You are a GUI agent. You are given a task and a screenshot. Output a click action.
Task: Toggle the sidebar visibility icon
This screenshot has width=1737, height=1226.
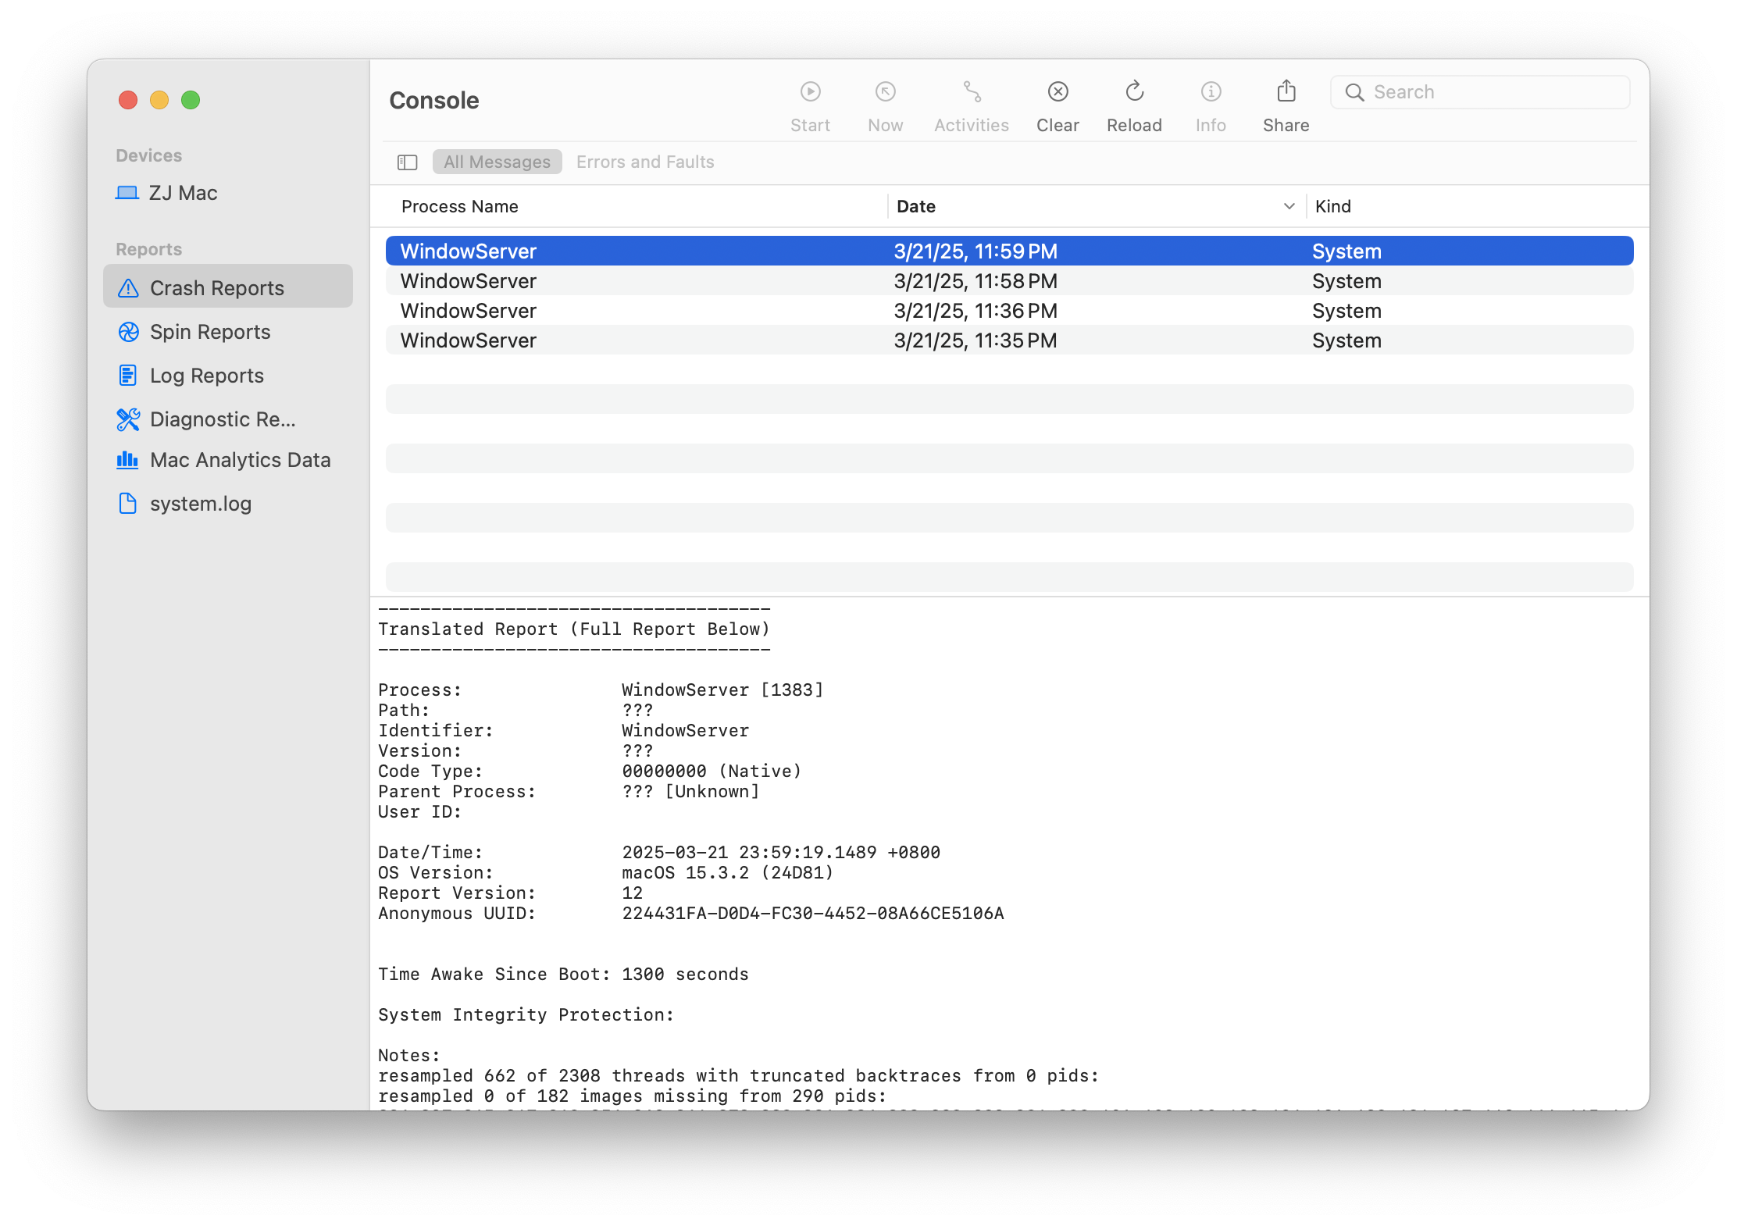coord(407,162)
